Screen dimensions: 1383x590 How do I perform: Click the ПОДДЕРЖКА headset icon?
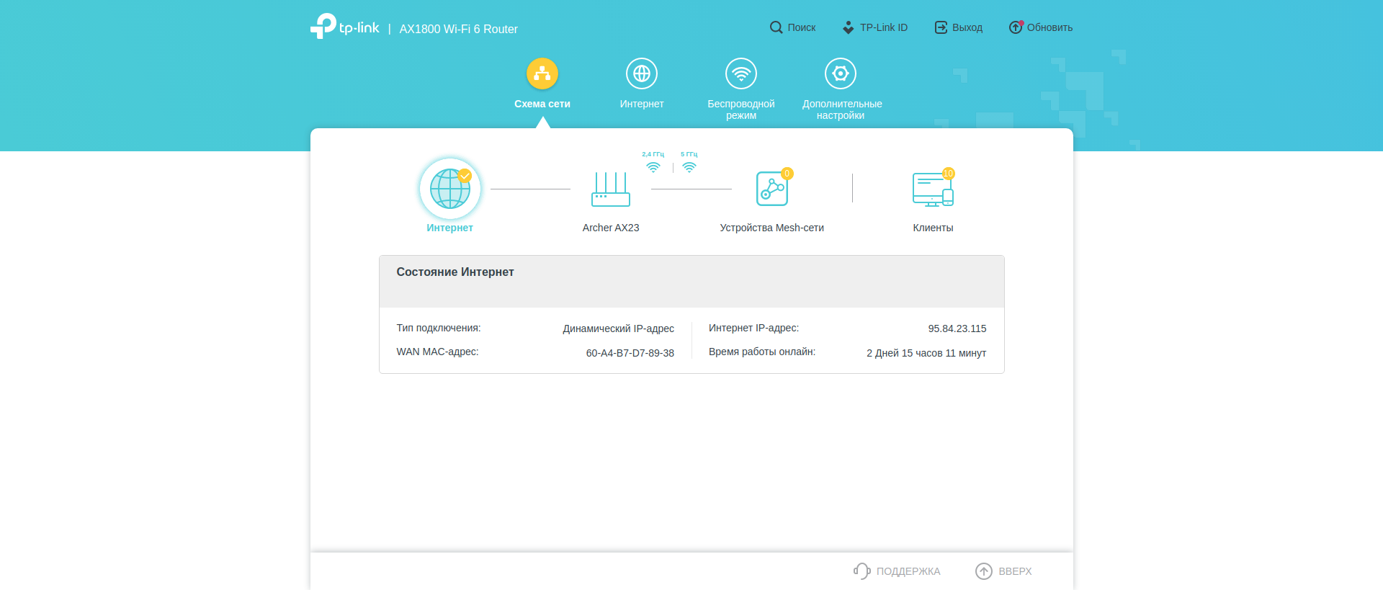point(862,571)
